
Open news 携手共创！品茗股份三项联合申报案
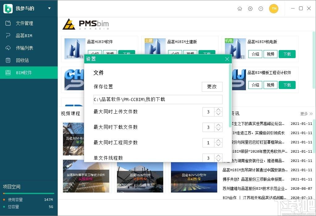pos(254,179)
